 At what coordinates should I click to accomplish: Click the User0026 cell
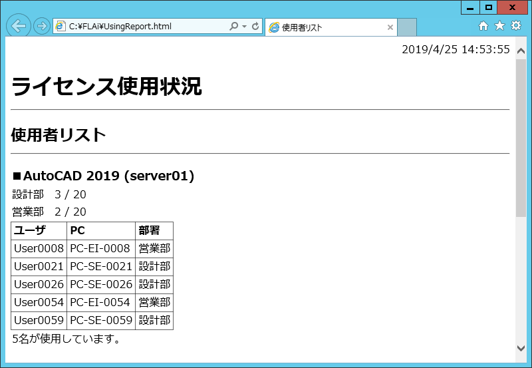39,285
